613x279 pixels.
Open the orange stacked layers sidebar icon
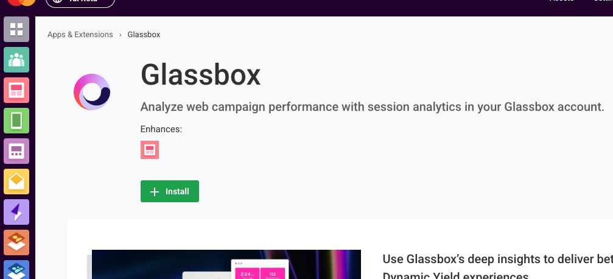tap(16, 242)
